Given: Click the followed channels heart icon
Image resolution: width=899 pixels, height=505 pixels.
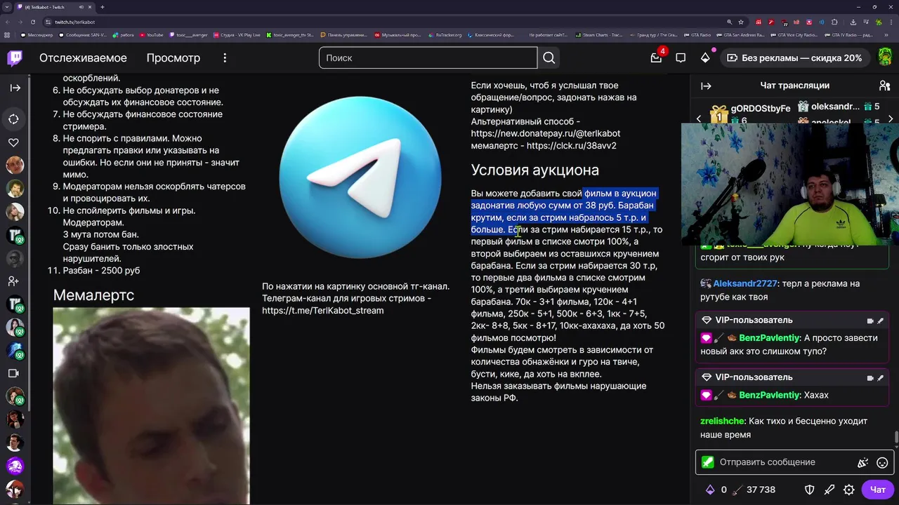Looking at the screenshot, I should coord(14,142).
